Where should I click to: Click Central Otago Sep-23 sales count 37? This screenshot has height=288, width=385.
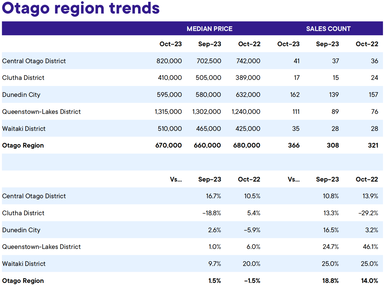tap(335, 61)
